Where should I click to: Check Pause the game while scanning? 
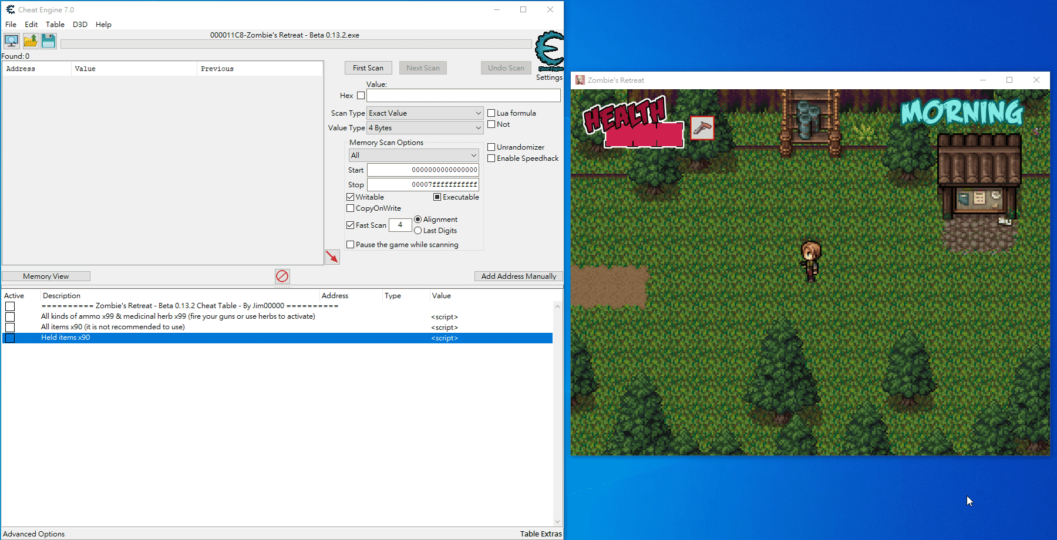(x=350, y=245)
